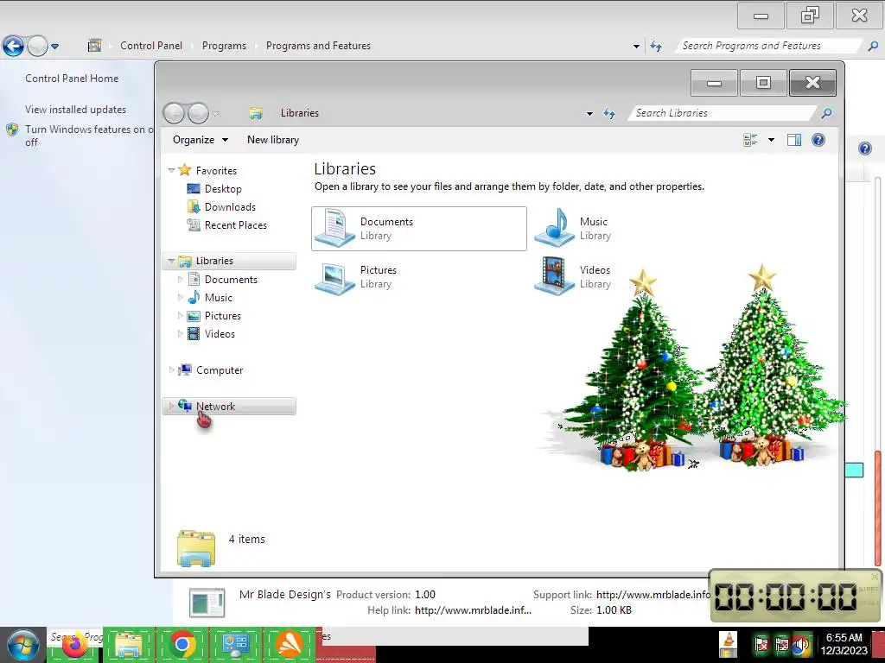The width and height of the screenshot is (885, 663).
Task: Select Downloads under Favorites
Action: 230,207
